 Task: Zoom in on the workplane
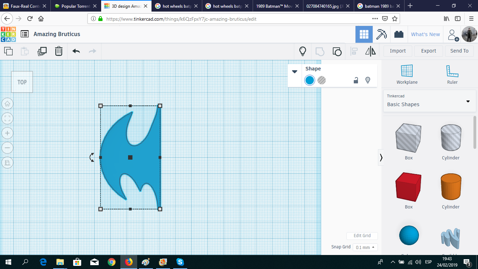point(7,133)
